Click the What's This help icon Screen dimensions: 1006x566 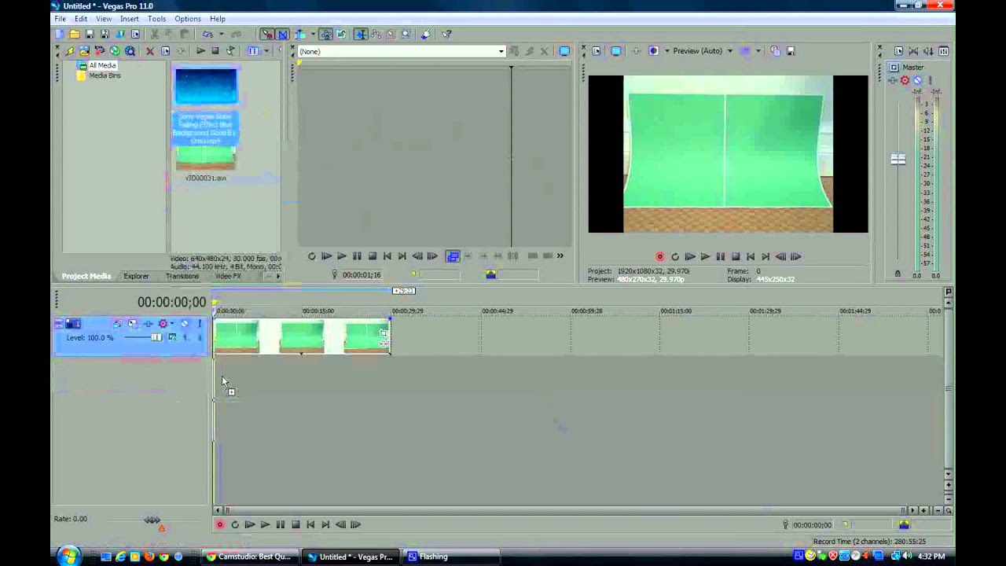446,34
